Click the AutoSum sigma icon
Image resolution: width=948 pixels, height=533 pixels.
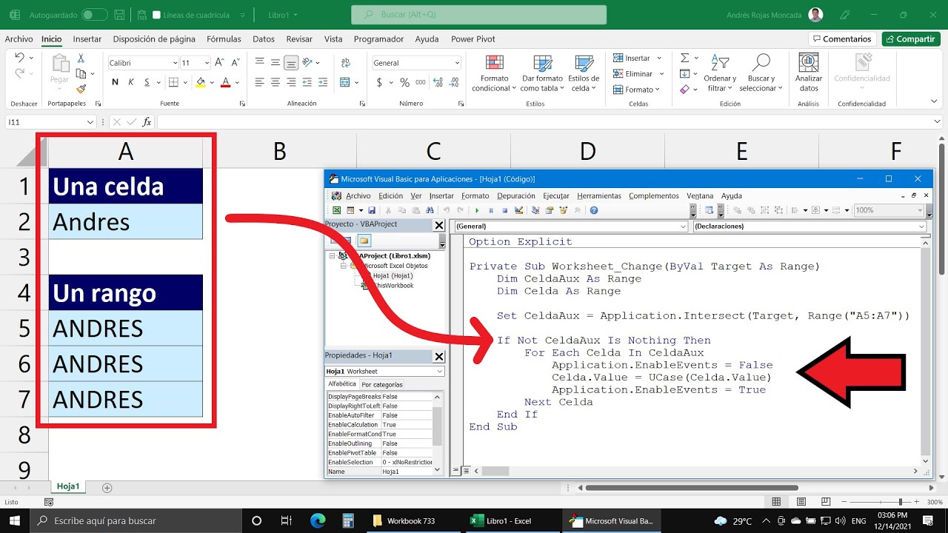pyautogui.click(x=685, y=58)
